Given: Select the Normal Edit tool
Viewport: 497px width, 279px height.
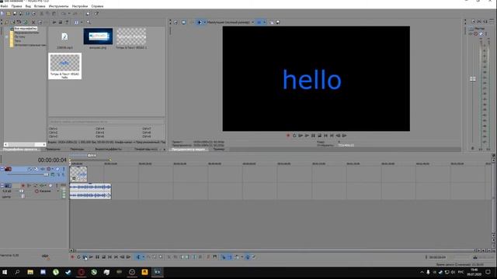Looking at the screenshot, I should 138,257.
